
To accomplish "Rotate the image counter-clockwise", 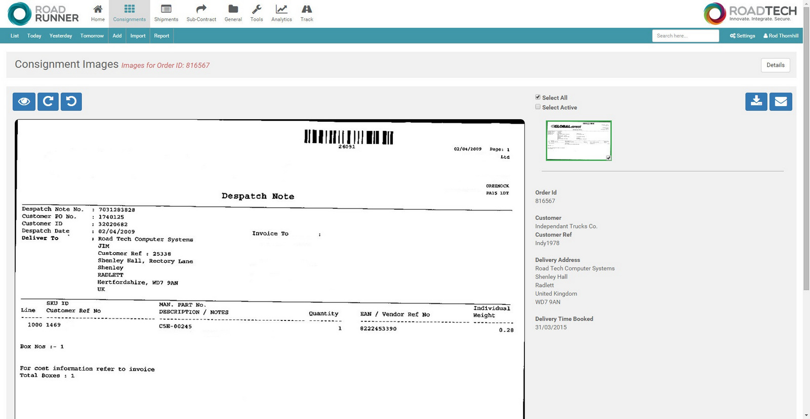I will click(71, 102).
